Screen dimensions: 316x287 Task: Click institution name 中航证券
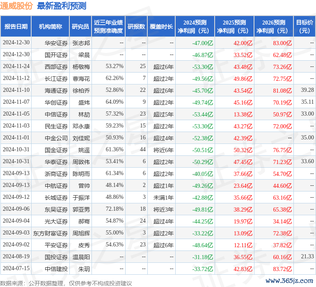coord(56,186)
